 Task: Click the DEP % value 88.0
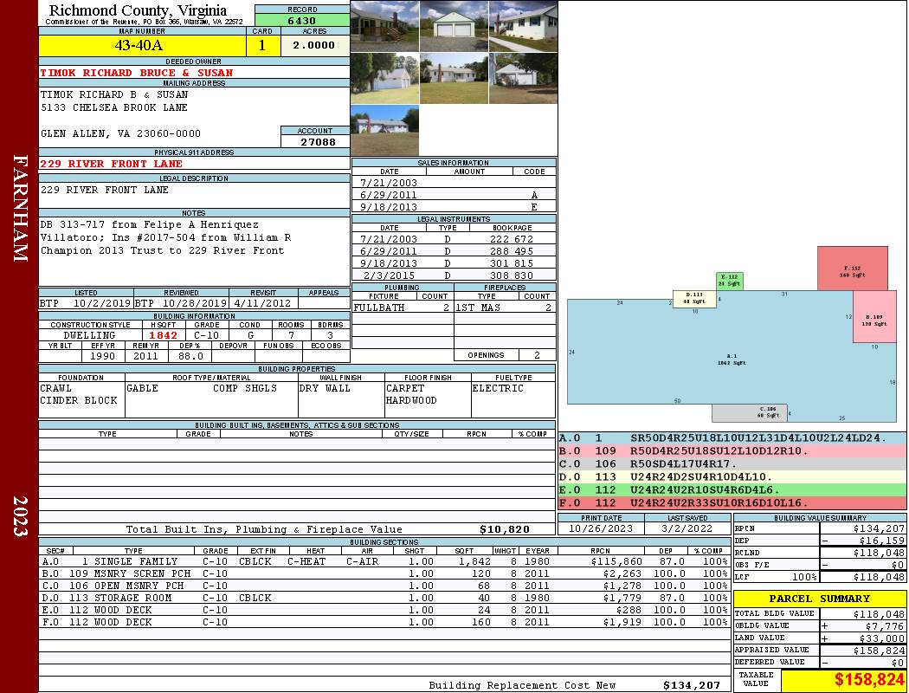(x=190, y=356)
